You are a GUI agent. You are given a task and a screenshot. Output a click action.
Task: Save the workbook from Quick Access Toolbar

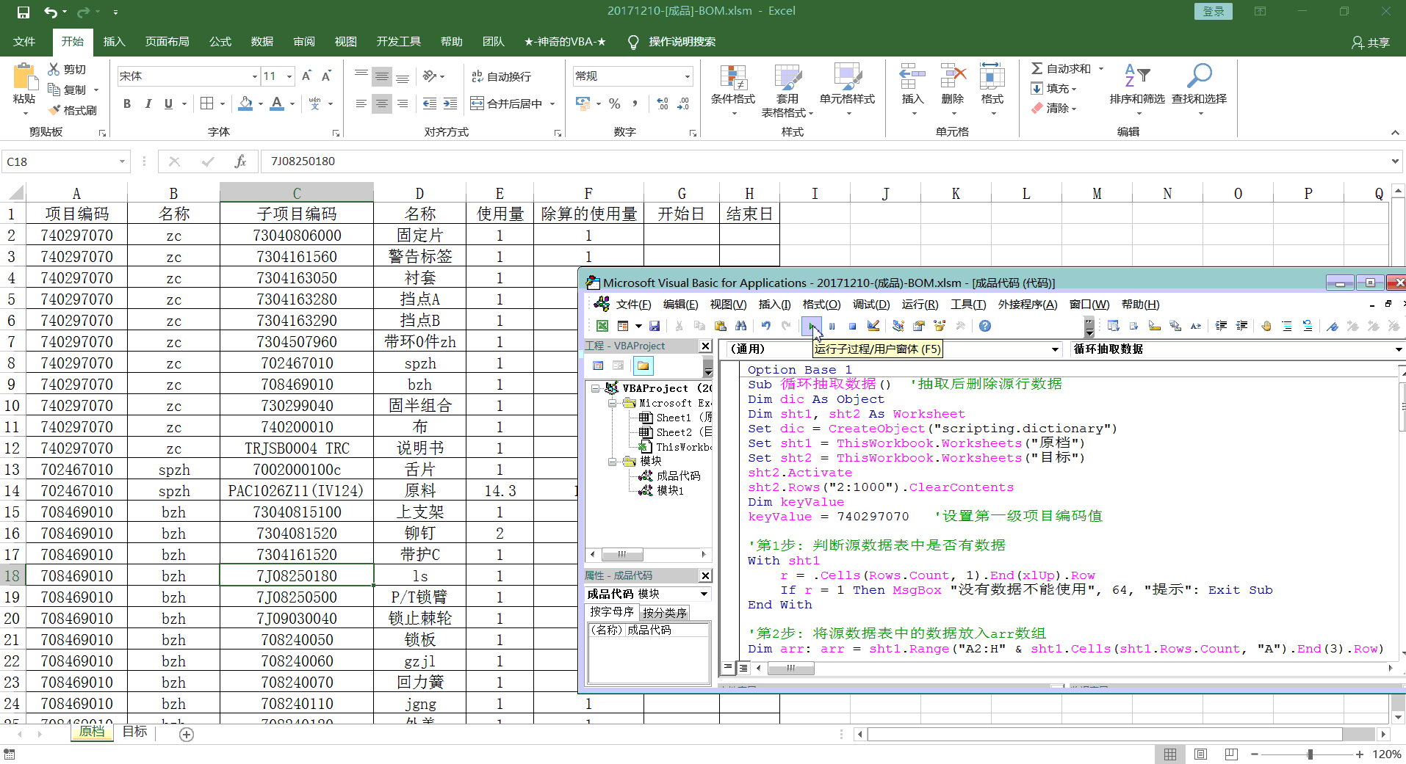tap(24, 12)
